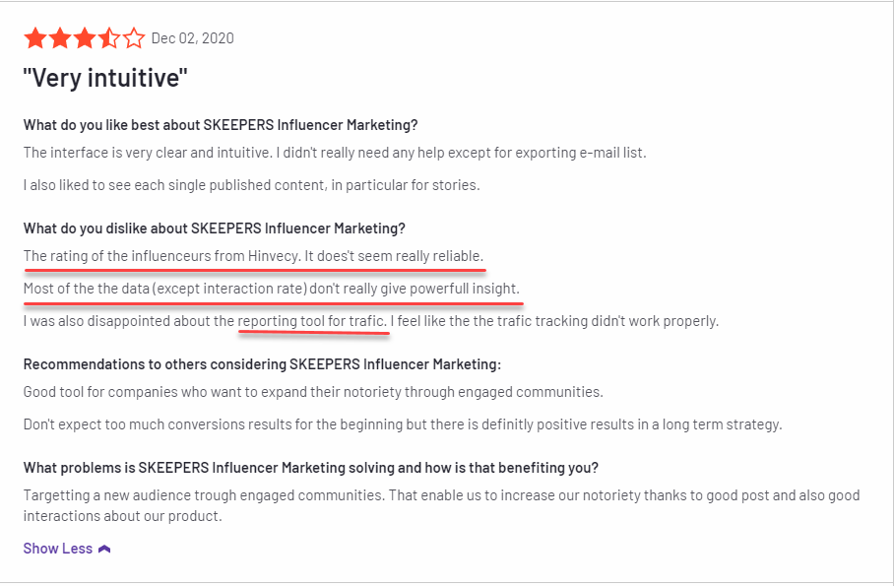Click paragraph starting "Targetting a new audience"
The height and width of the screenshot is (586, 894).
click(x=441, y=505)
